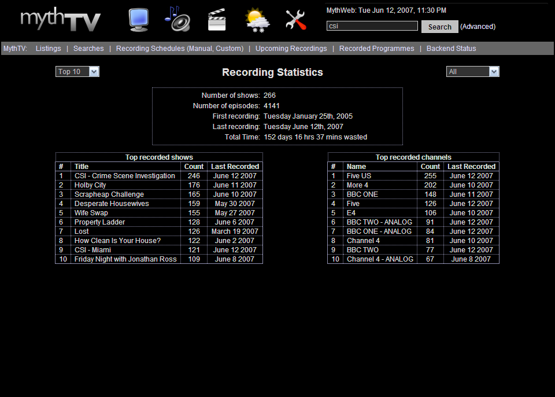Screen dimensions: 555x397
Task: Click the Recording Statistics page heading
Action: click(272, 72)
